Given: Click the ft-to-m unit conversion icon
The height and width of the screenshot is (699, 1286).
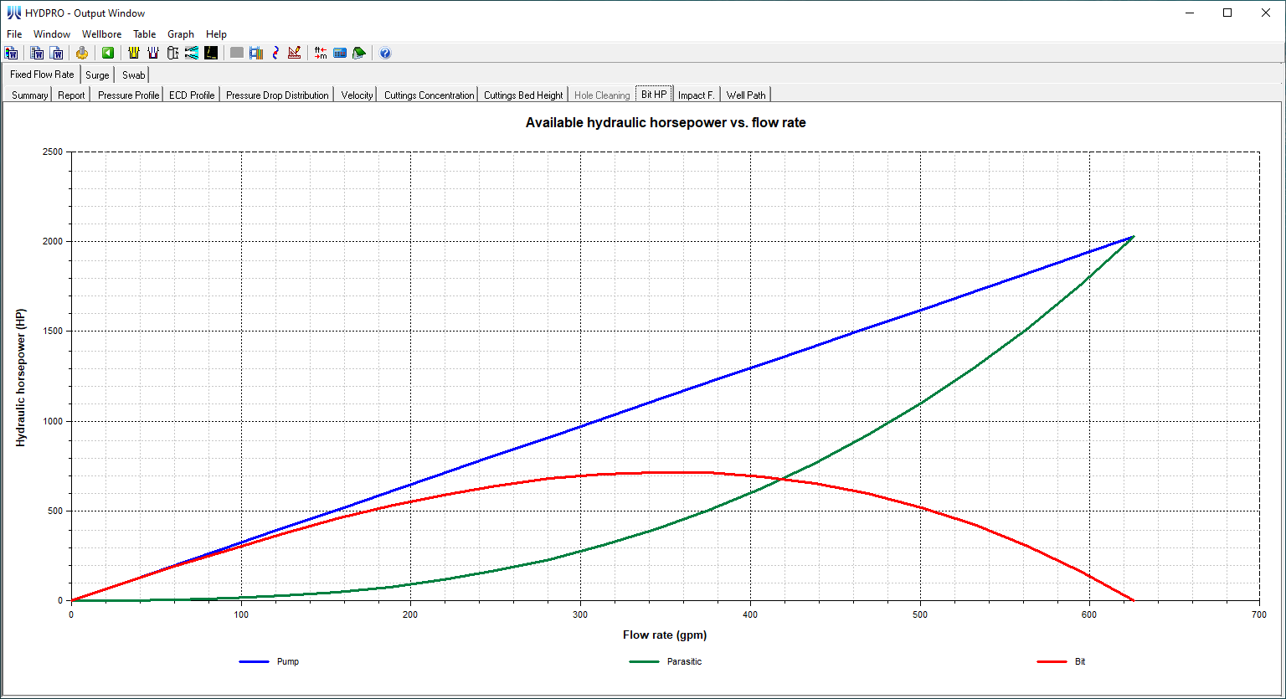Looking at the screenshot, I should point(321,53).
